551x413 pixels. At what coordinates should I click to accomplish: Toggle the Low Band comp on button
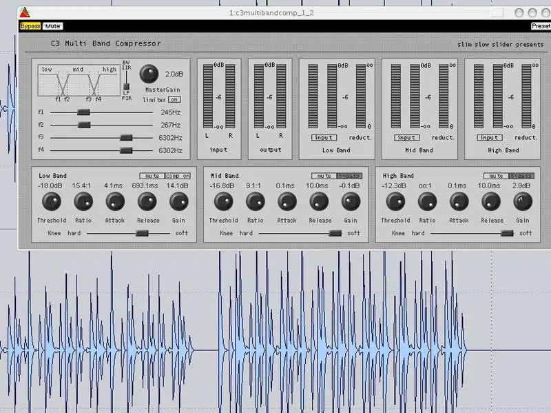click(177, 176)
